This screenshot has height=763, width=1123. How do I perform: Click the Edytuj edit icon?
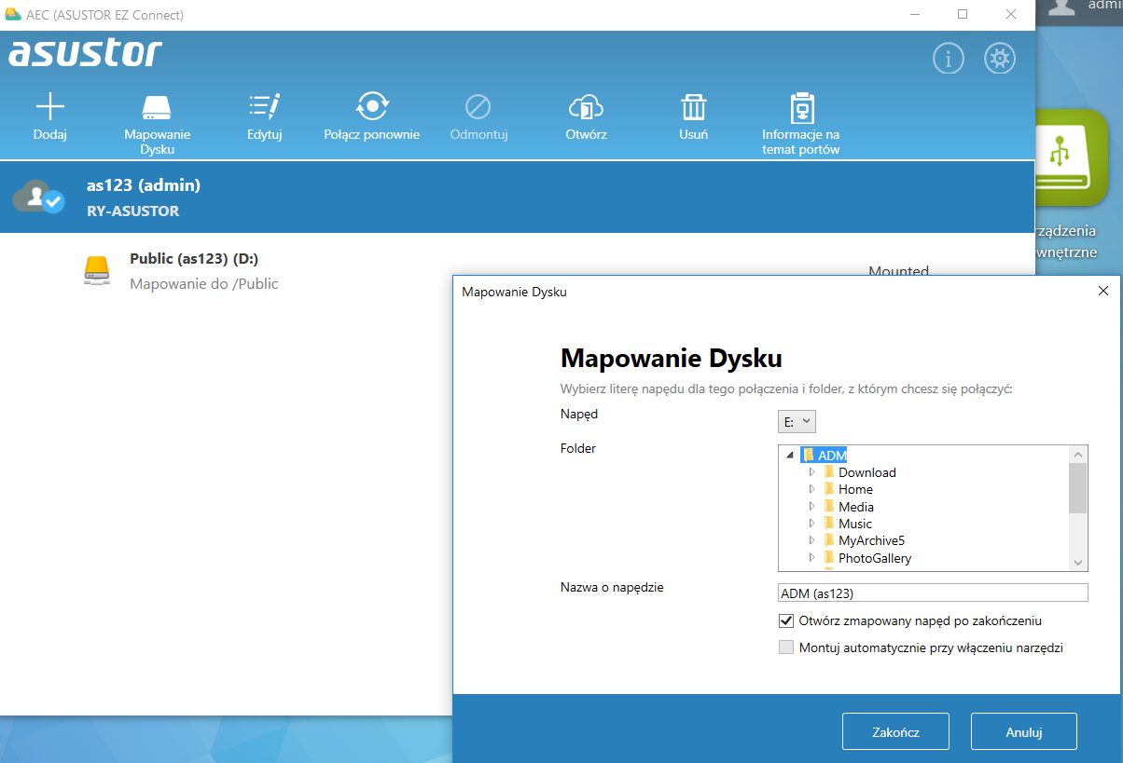click(265, 106)
